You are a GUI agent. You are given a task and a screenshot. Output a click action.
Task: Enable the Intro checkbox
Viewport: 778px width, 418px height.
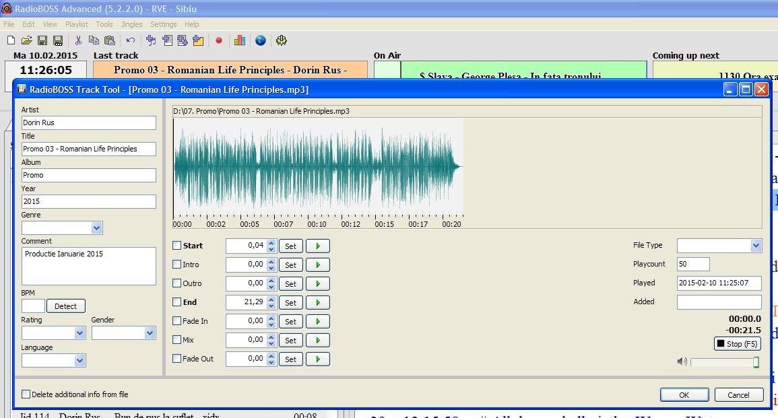(x=176, y=265)
